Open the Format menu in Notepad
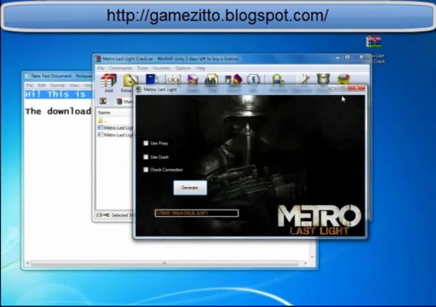Screen dimensions: 436x307 (58, 85)
